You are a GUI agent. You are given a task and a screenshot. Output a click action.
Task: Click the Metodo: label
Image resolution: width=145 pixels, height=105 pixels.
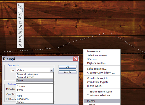click(11, 89)
